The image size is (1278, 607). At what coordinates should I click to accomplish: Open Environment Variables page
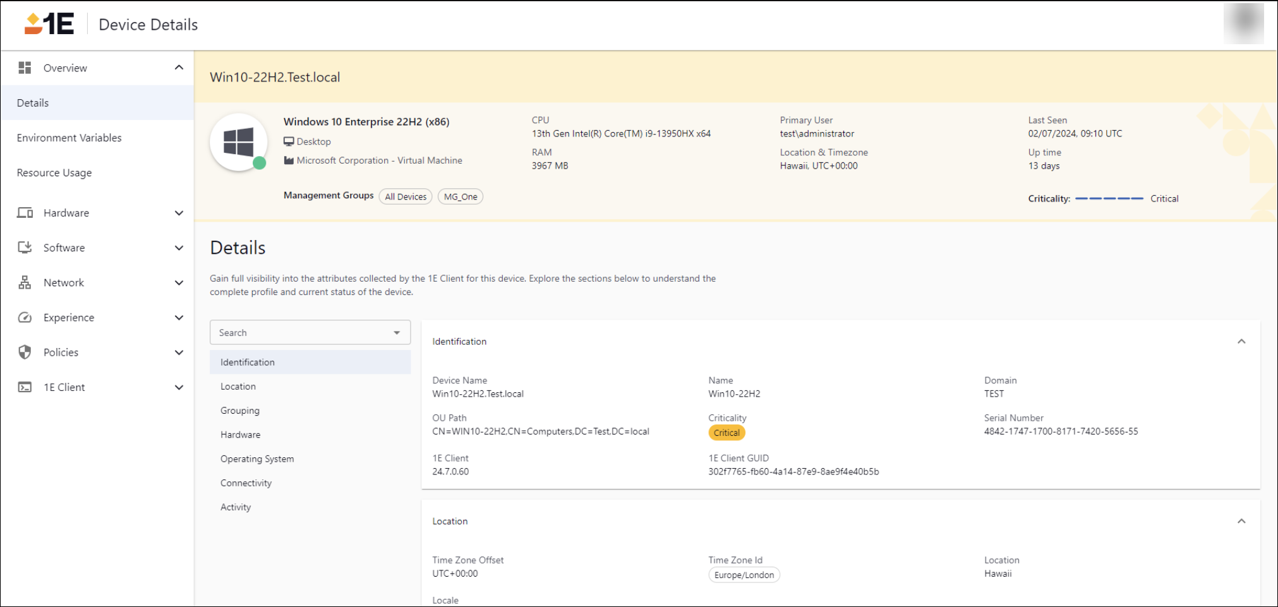[69, 138]
